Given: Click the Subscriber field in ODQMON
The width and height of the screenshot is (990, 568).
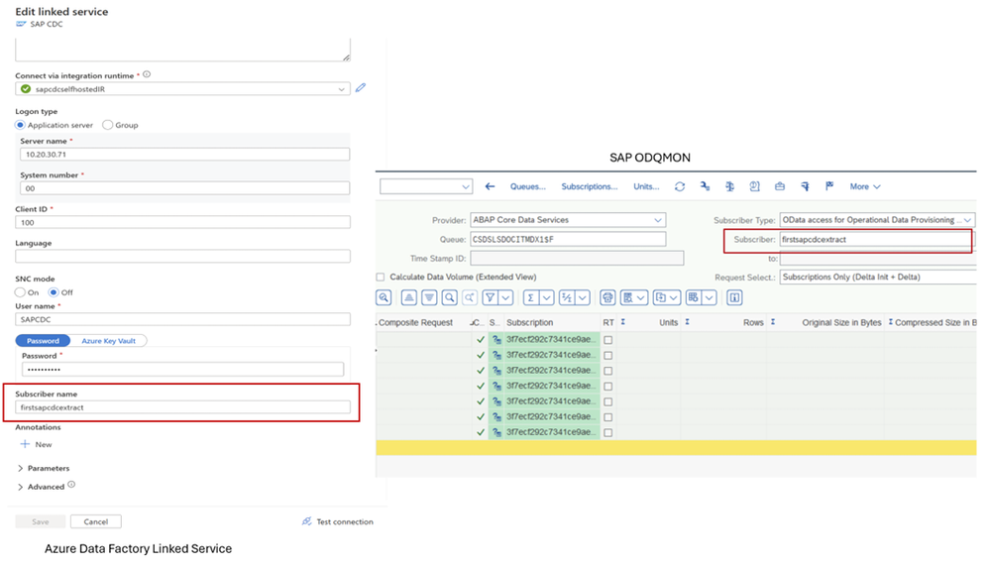Looking at the screenshot, I should point(875,240).
